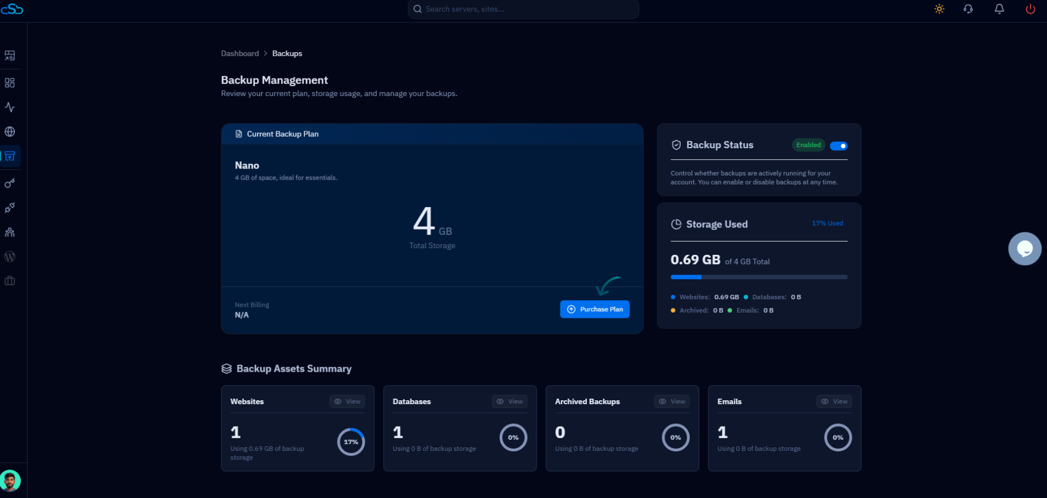The width and height of the screenshot is (1047, 498).
Task: View Emails backups
Action: (834, 401)
